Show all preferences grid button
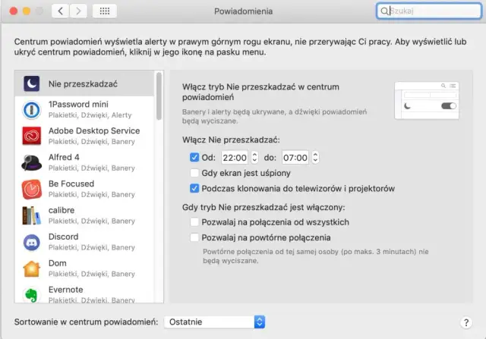Image resolution: width=486 pixels, height=339 pixels. click(x=105, y=11)
